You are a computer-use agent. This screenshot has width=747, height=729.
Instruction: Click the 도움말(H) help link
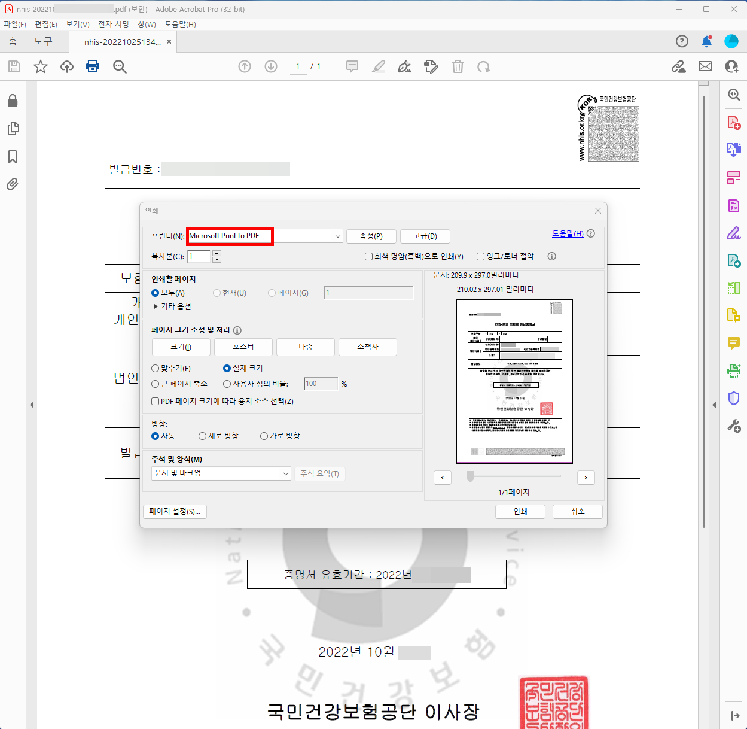pos(568,234)
